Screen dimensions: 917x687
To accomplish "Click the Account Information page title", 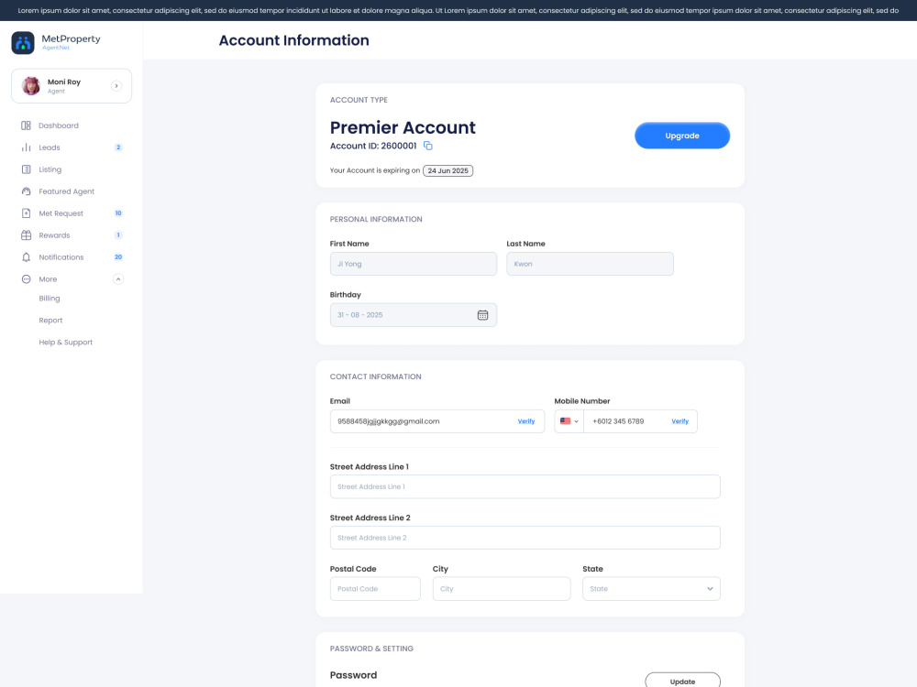I will click(x=293, y=40).
